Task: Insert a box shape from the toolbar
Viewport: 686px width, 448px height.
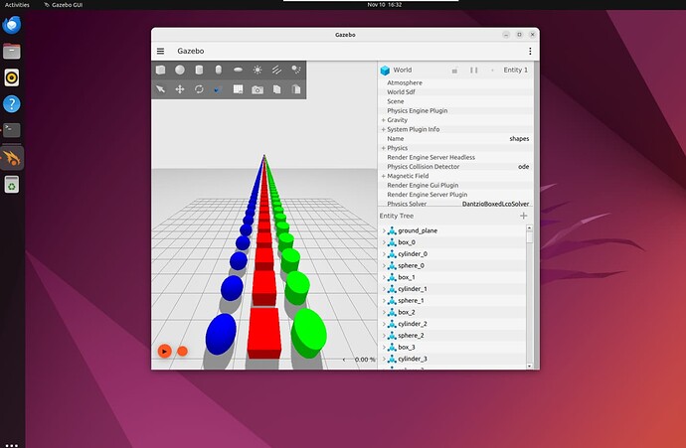Action: (160, 70)
